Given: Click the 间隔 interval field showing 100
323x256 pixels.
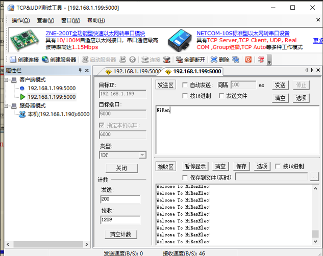Looking at the screenshot, I should coord(243,85).
